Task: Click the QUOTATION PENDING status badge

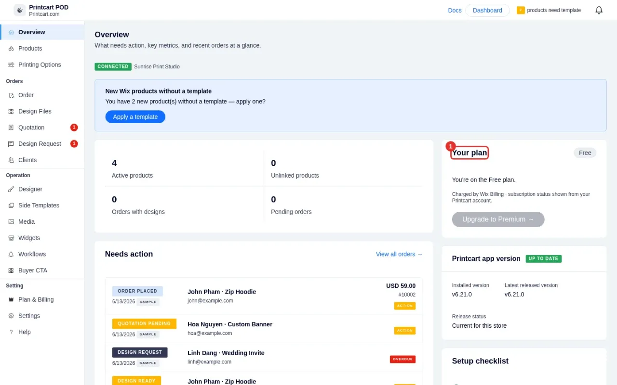Action: 144,324
